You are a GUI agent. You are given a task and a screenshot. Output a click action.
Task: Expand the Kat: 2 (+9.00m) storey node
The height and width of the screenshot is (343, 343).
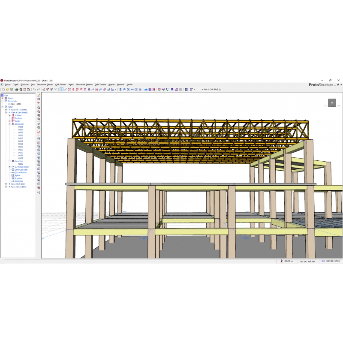(x=6, y=184)
